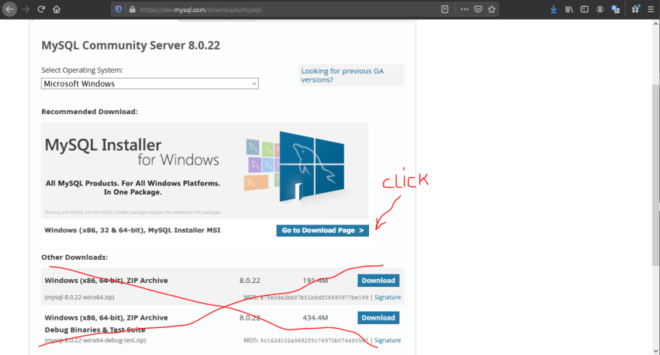Open page actions three-dot menu
Image resolution: width=660 pixels, height=355 pixels.
tap(464, 9)
